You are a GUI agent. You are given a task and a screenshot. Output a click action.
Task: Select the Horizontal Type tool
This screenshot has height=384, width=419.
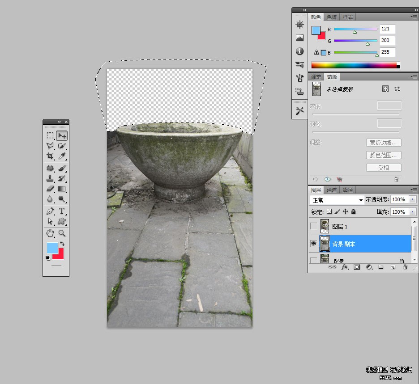pyautogui.click(x=62, y=211)
